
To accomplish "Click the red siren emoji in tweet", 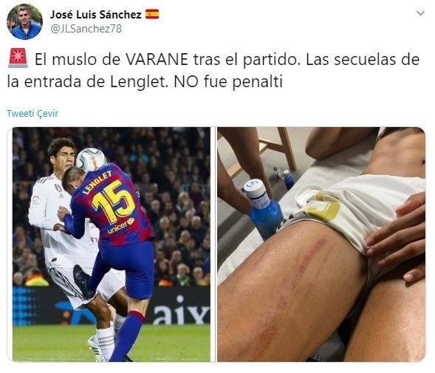I will tap(18, 58).
